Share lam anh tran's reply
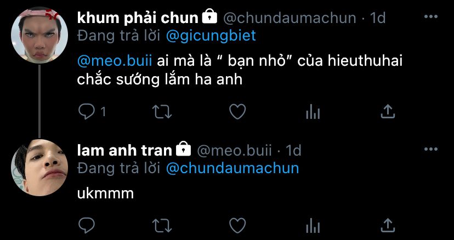The height and width of the screenshot is (240, 454). pyautogui.click(x=388, y=225)
